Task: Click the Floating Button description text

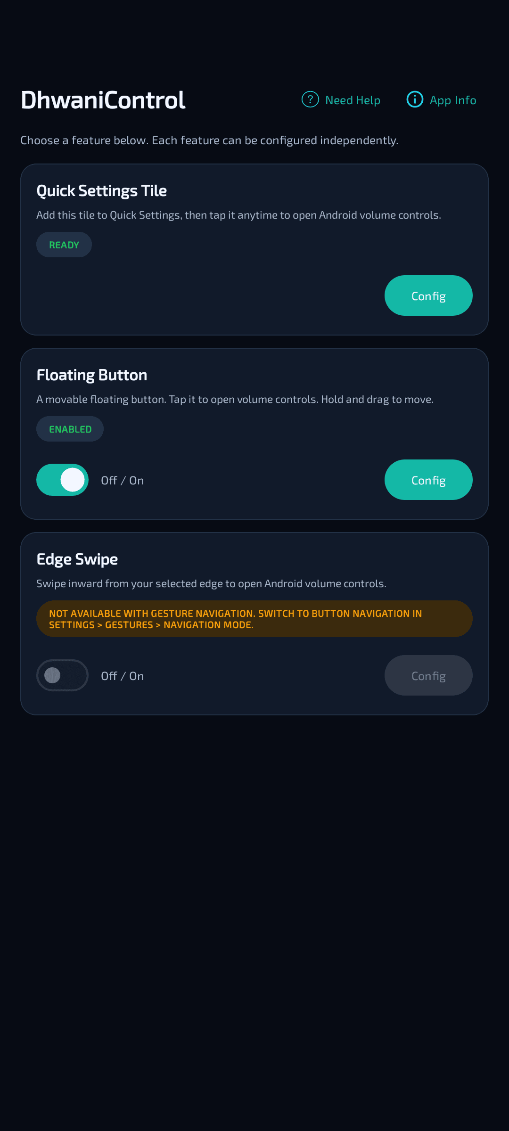Action: (x=235, y=400)
